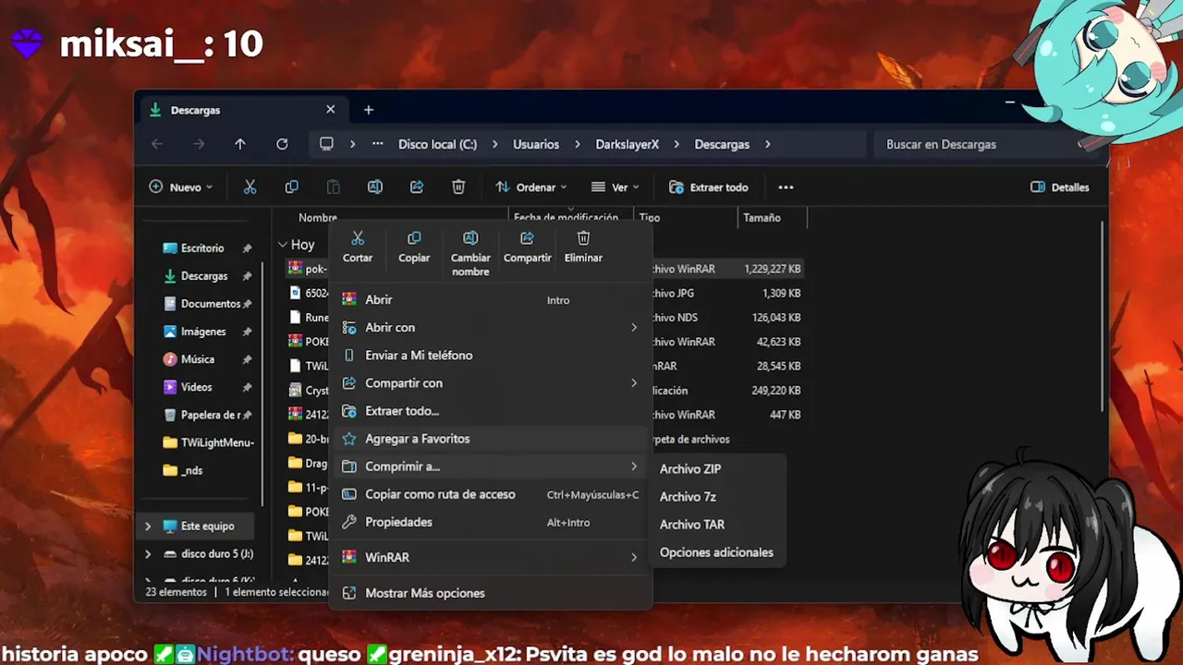The width and height of the screenshot is (1183, 665).
Task: Go up one folder level arrow
Action: pos(240,144)
